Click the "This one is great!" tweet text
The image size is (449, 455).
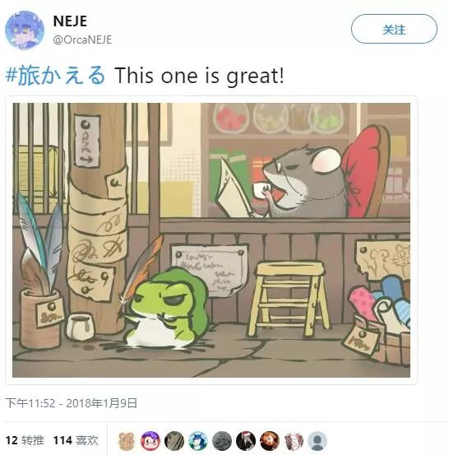(x=199, y=76)
